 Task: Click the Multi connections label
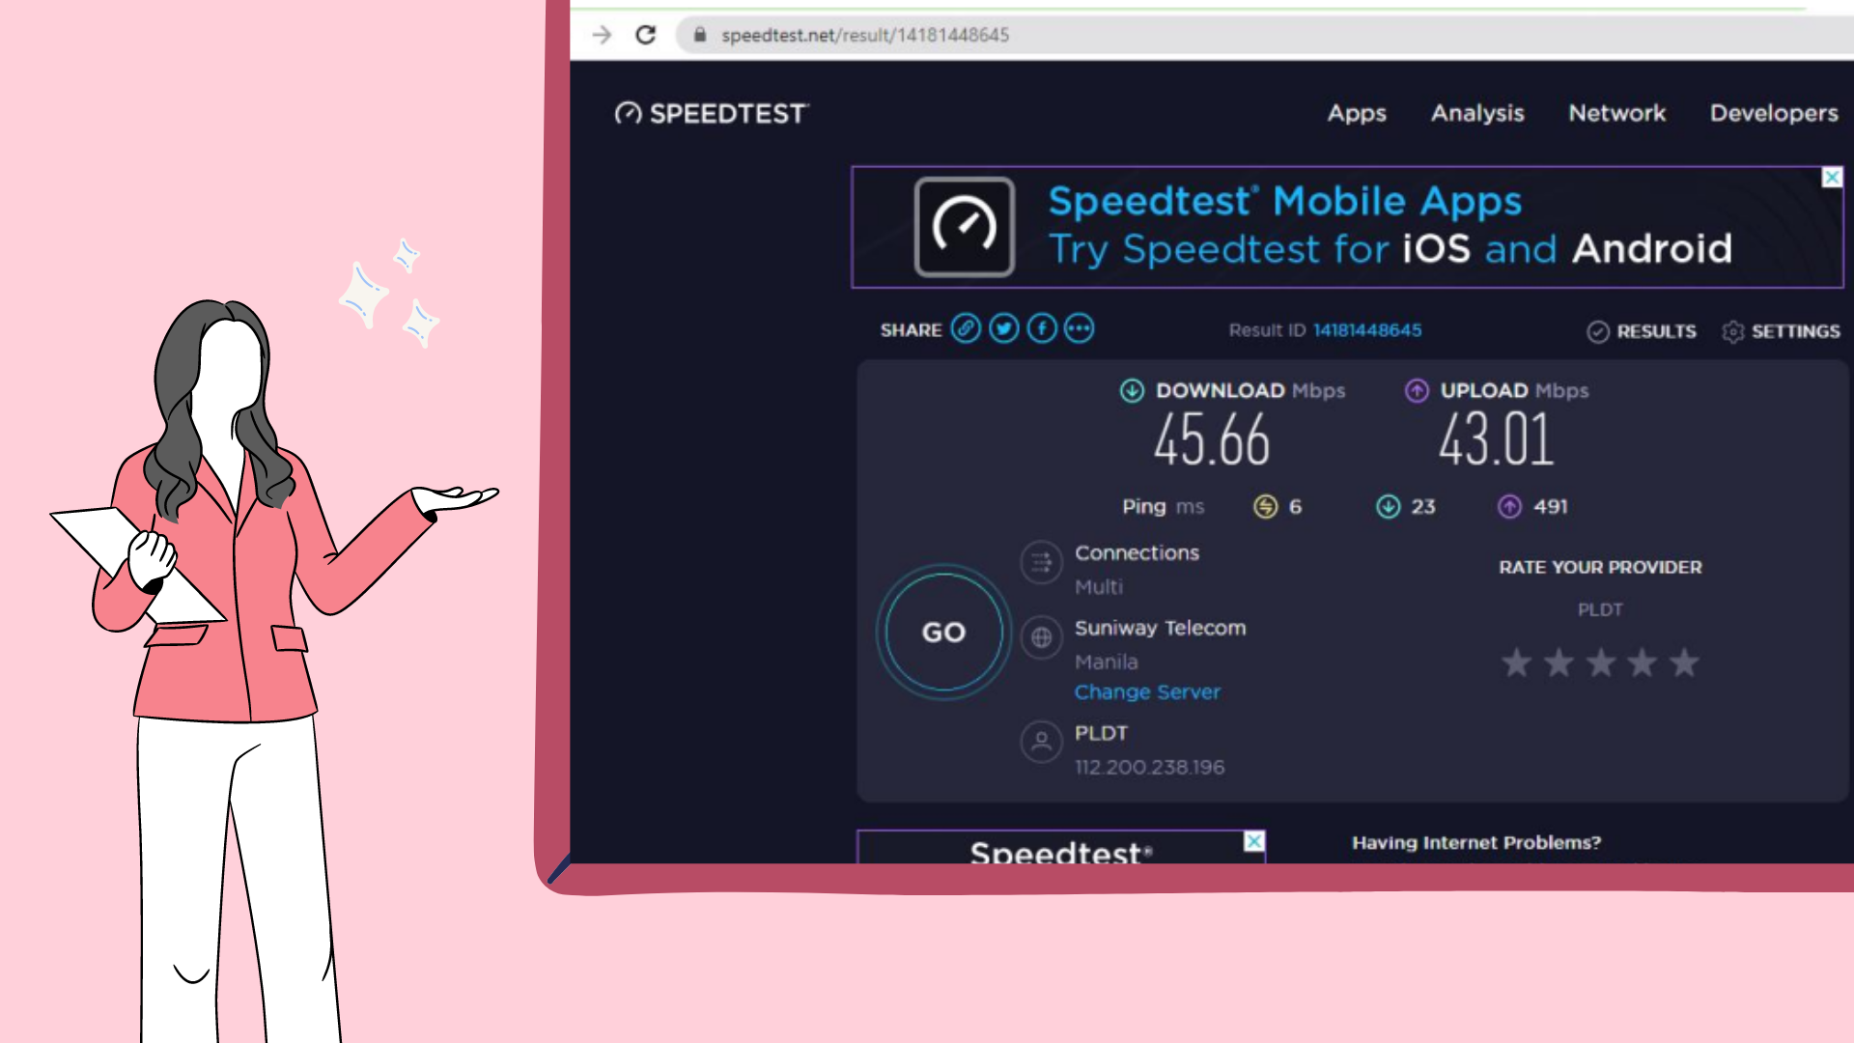point(1099,586)
